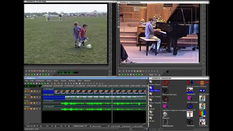This screenshot has height=131, width=233.
Task: Toggle arm track for Video 2
Action: (28, 97)
